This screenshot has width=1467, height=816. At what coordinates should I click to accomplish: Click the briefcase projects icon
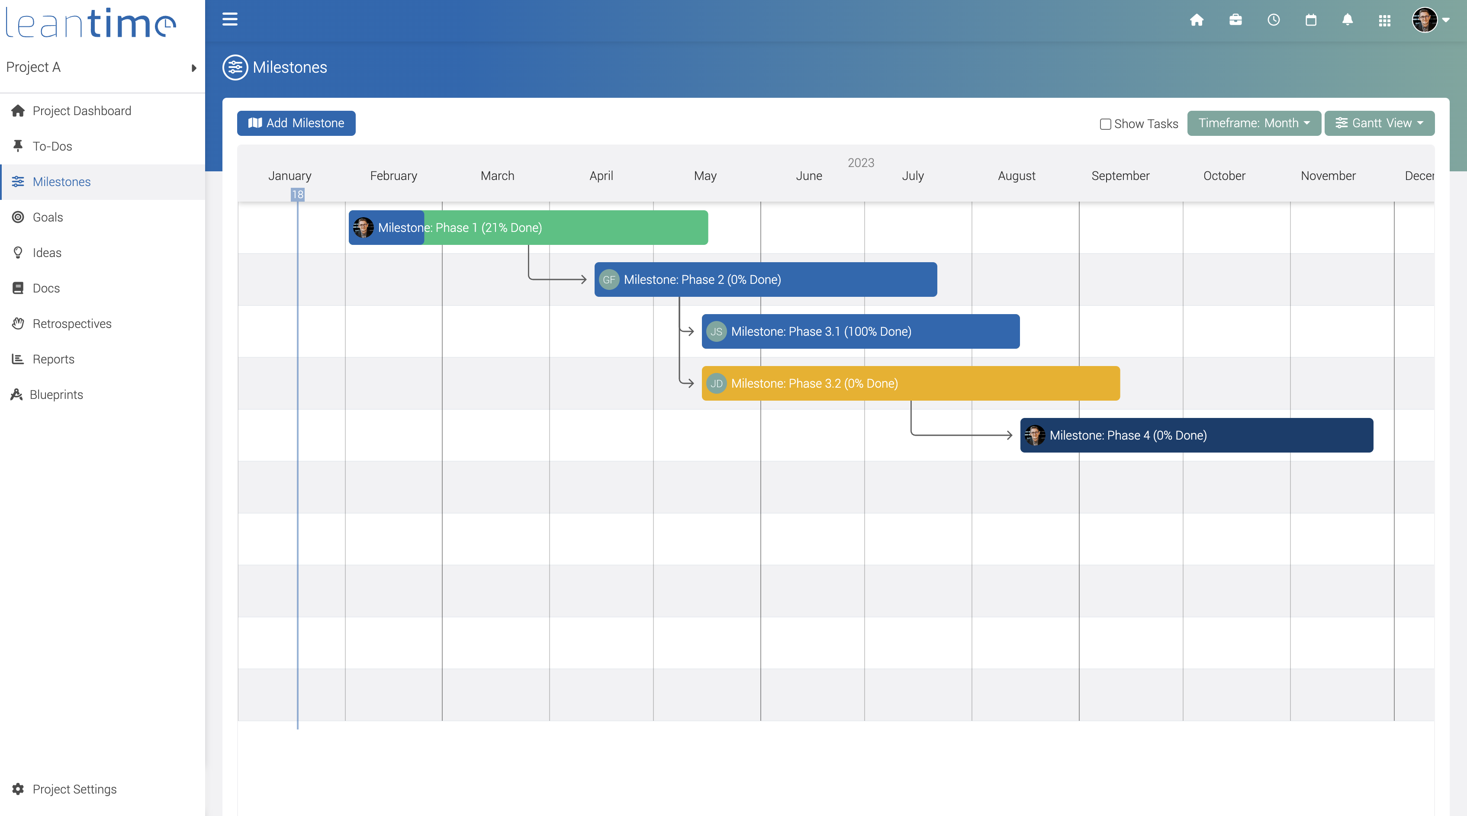click(x=1235, y=20)
